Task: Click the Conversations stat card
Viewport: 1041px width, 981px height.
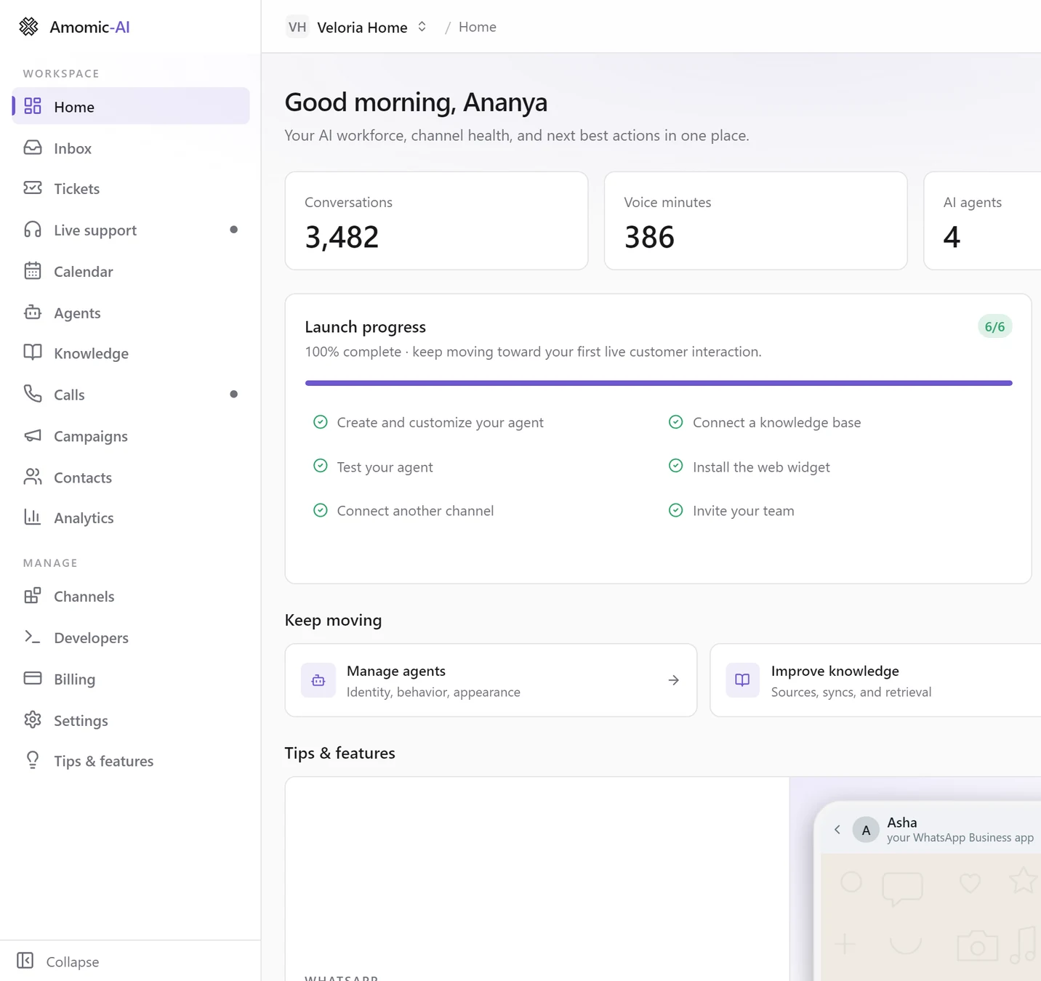Action: (x=436, y=221)
